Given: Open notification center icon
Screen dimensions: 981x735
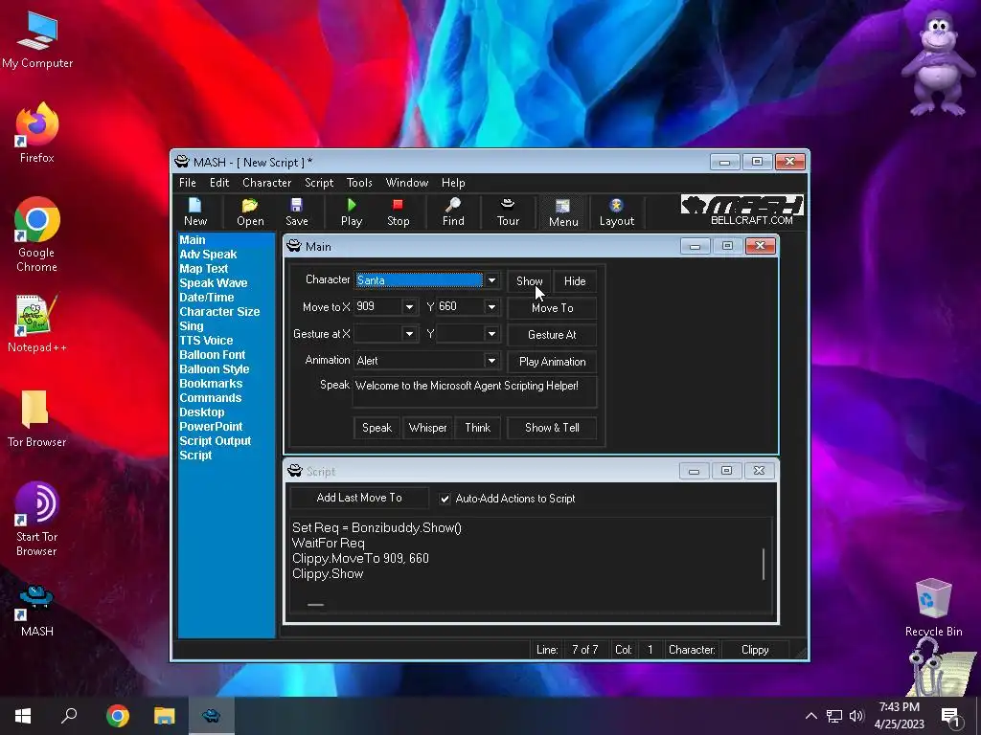Looking at the screenshot, I should (950, 716).
